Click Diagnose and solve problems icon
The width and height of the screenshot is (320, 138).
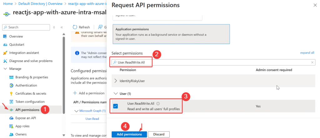click(x=5, y=61)
